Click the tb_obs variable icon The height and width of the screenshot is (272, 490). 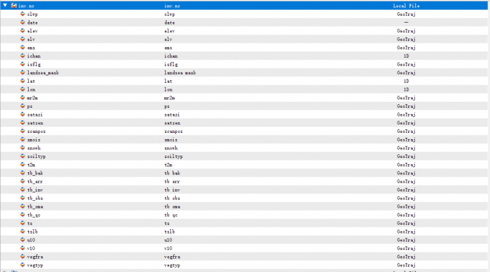click(23, 198)
